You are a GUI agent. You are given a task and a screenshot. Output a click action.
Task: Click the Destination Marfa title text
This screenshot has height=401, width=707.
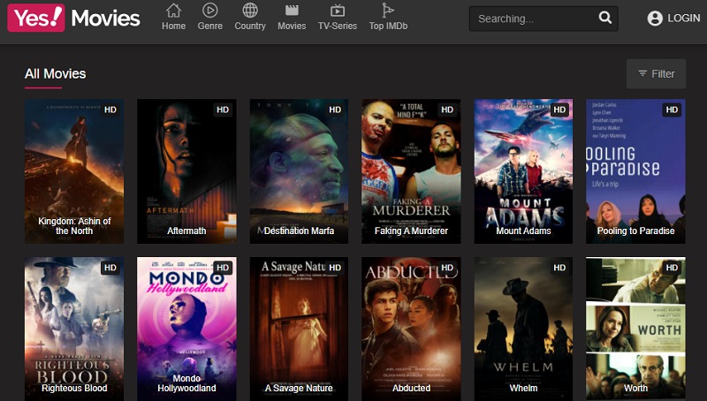click(x=299, y=231)
